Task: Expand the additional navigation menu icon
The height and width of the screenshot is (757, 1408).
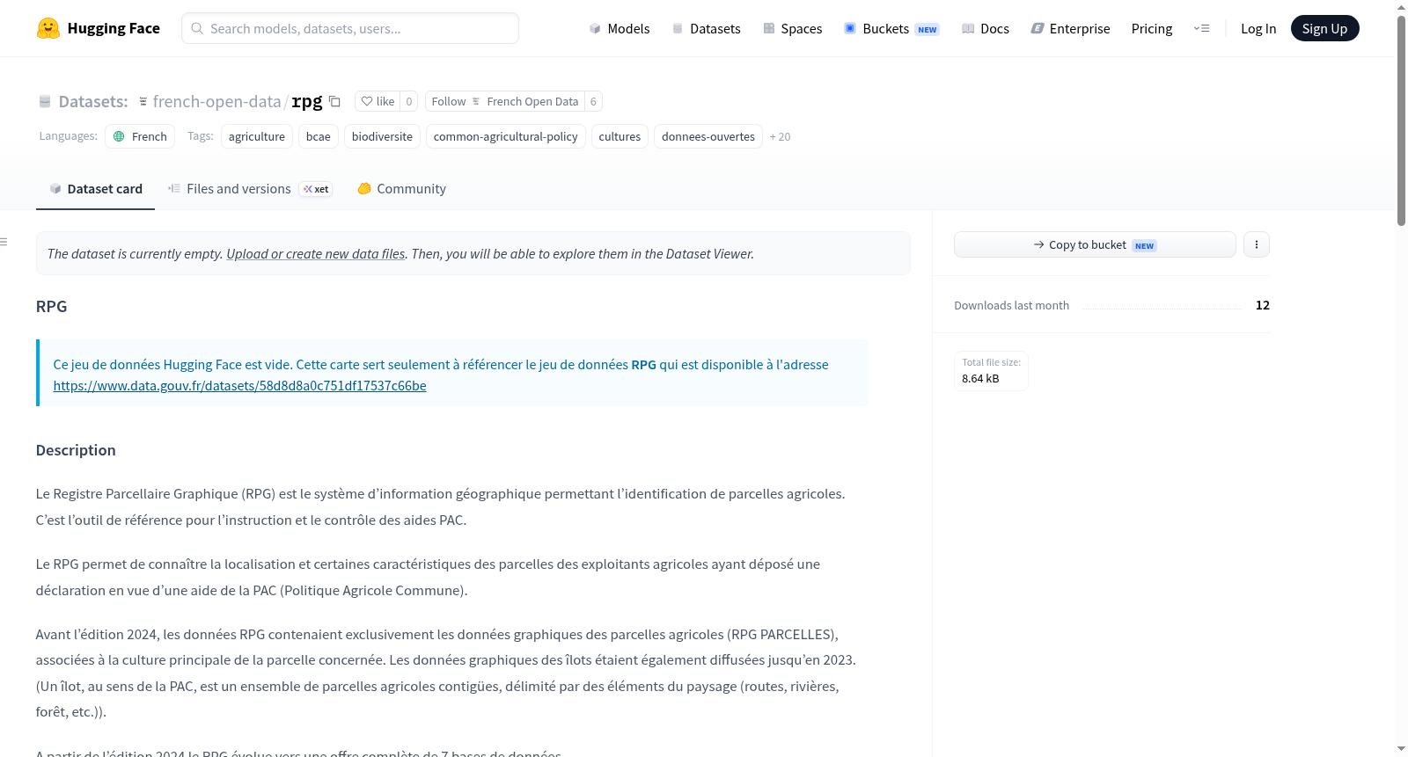Action: [1201, 28]
